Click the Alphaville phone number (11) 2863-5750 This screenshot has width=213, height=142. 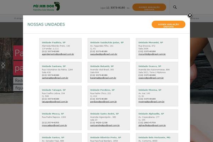click(147, 122)
